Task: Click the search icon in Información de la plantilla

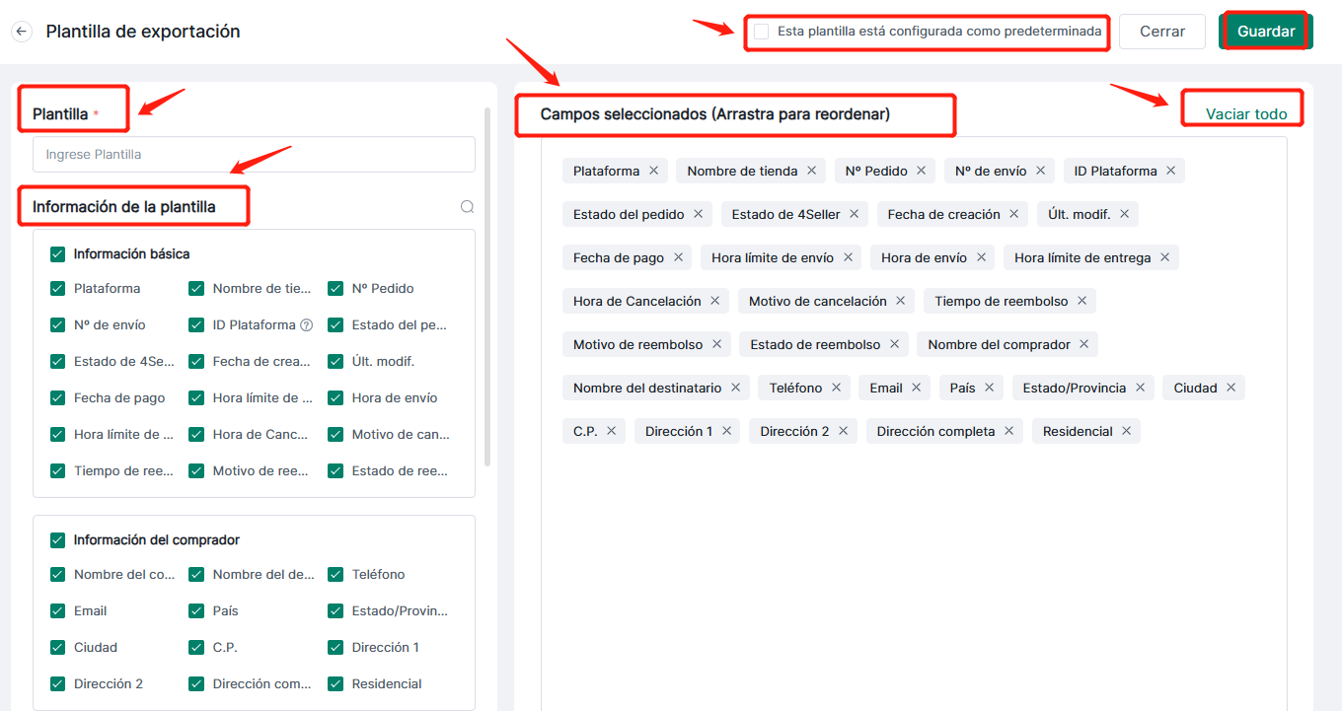Action: click(468, 207)
